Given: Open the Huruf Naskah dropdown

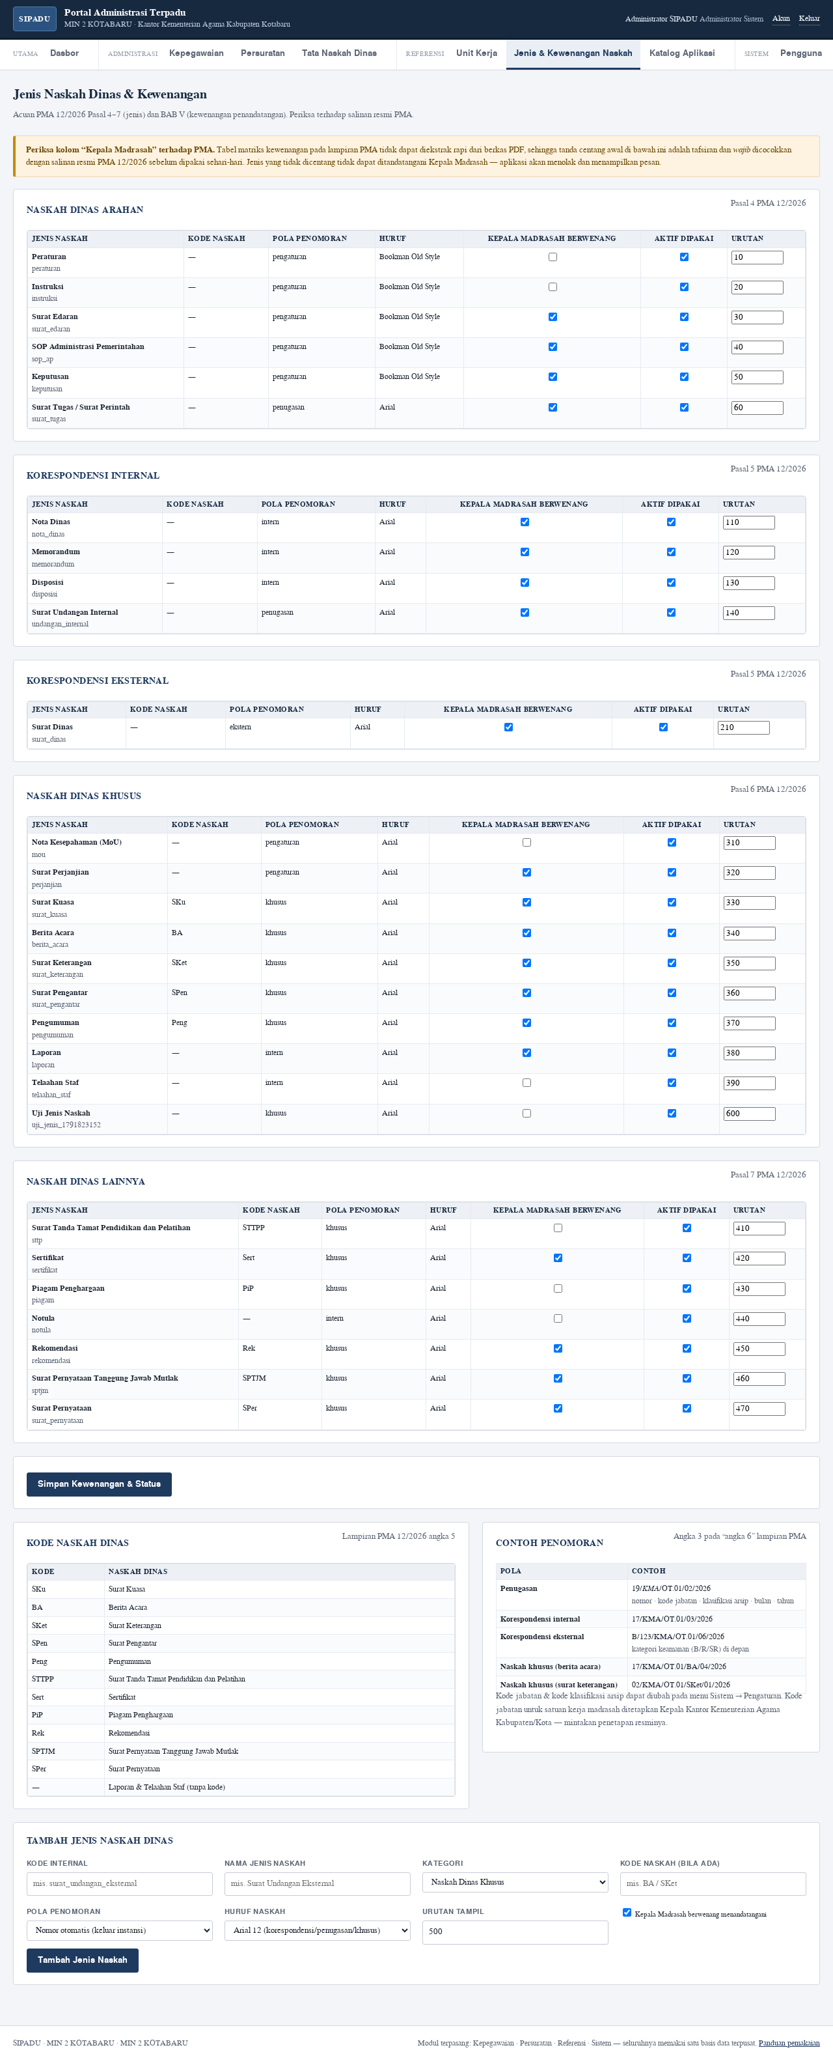Looking at the screenshot, I should (317, 1930).
